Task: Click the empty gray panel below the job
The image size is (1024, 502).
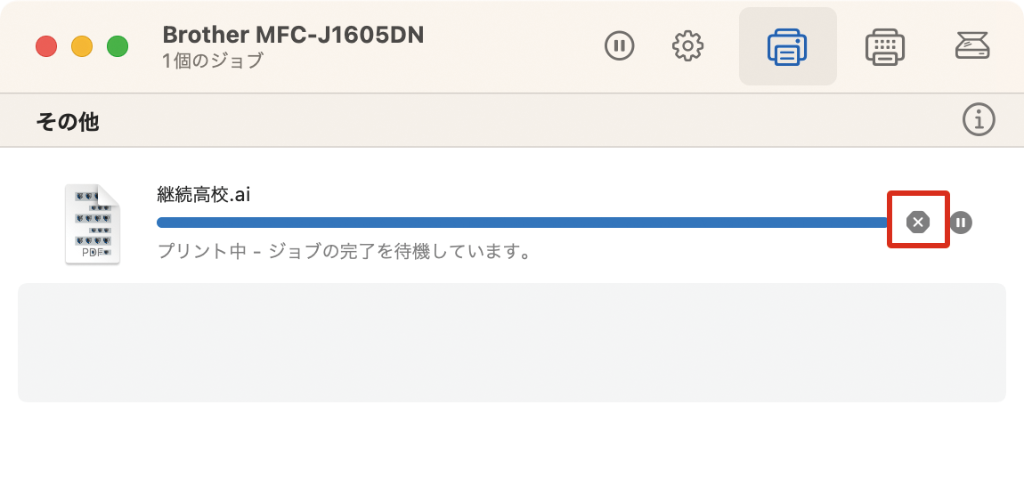Action: (x=512, y=342)
